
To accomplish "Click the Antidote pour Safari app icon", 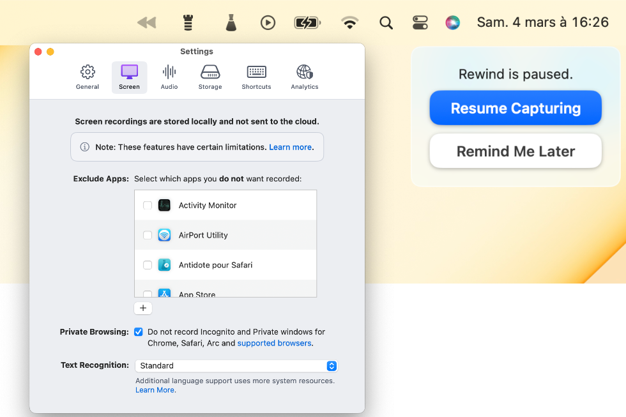I will pyautogui.click(x=164, y=265).
